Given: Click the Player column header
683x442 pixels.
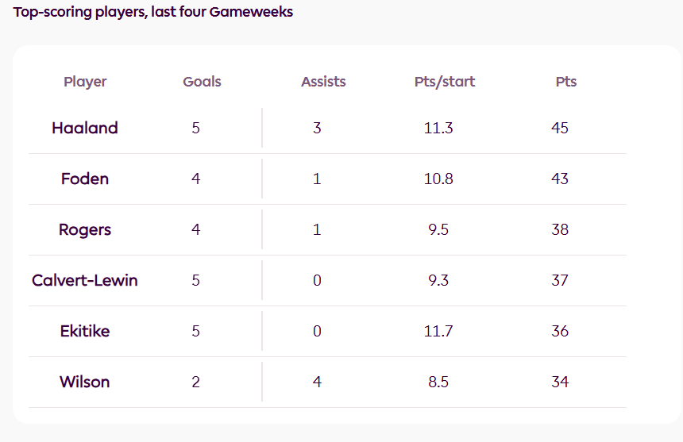Looking at the screenshot, I should tap(85, 82).
